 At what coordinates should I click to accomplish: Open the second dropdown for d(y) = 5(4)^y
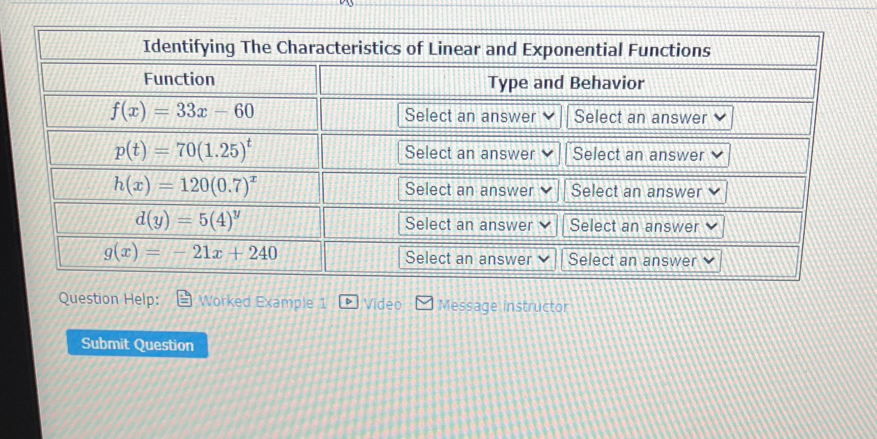tap(643, 226)
